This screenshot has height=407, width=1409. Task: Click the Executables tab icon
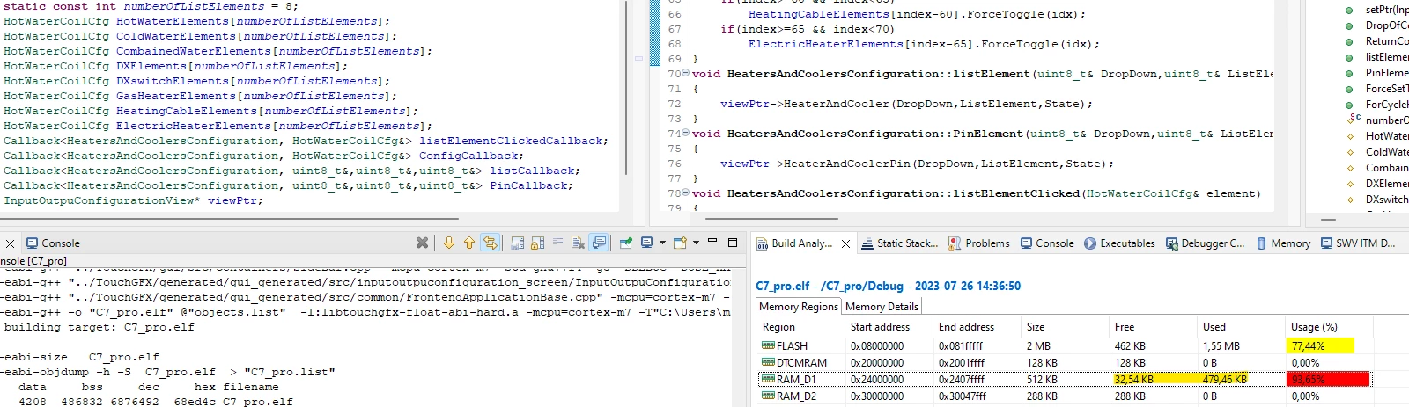1090,243
